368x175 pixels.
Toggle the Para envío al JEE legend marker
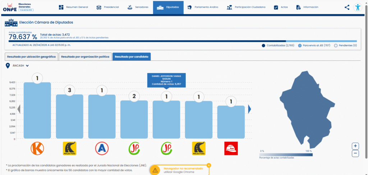[300, 46]
